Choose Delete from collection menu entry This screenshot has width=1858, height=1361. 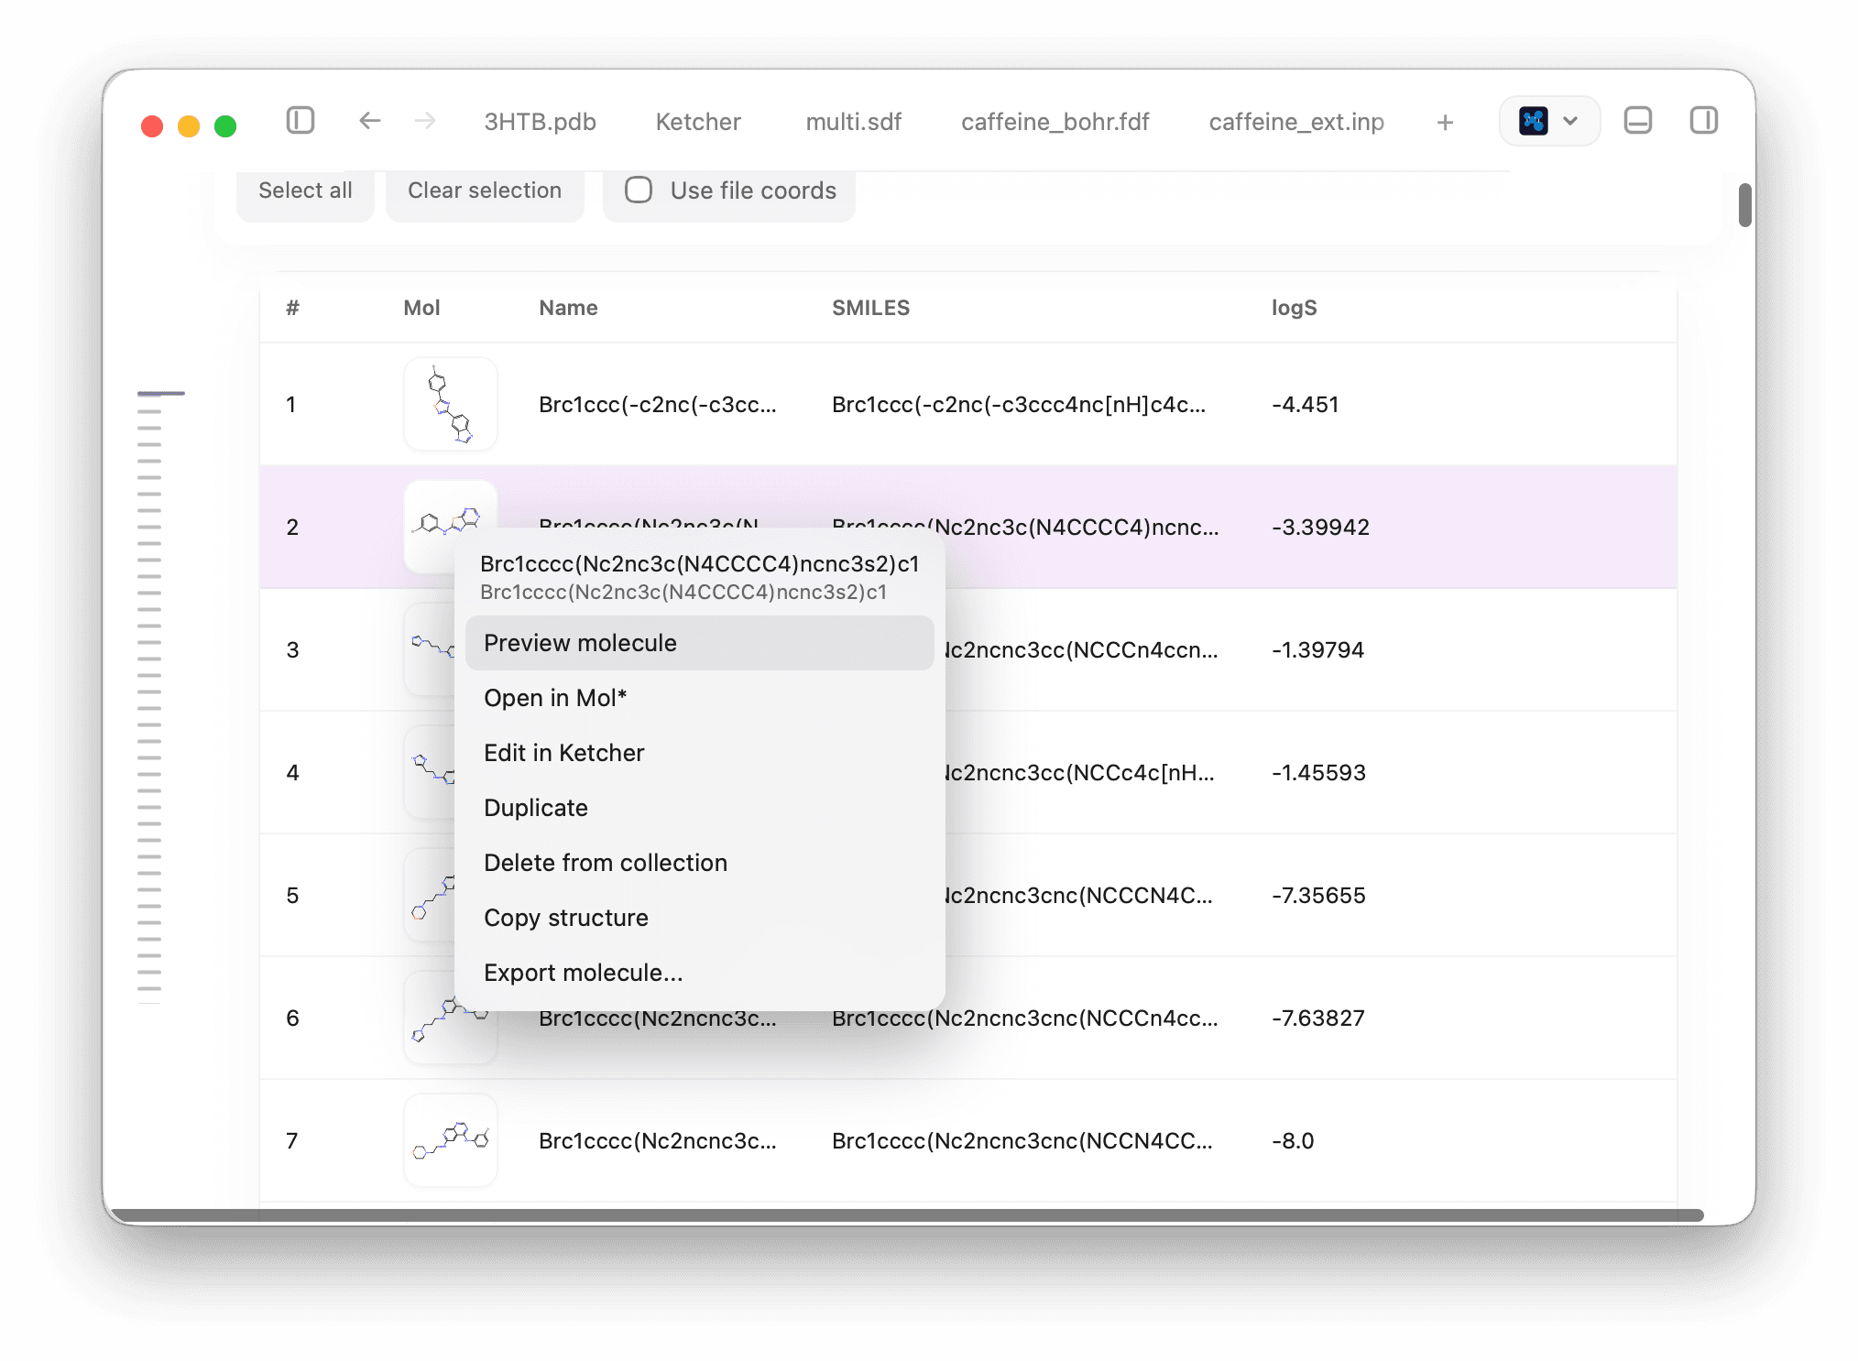699,863
